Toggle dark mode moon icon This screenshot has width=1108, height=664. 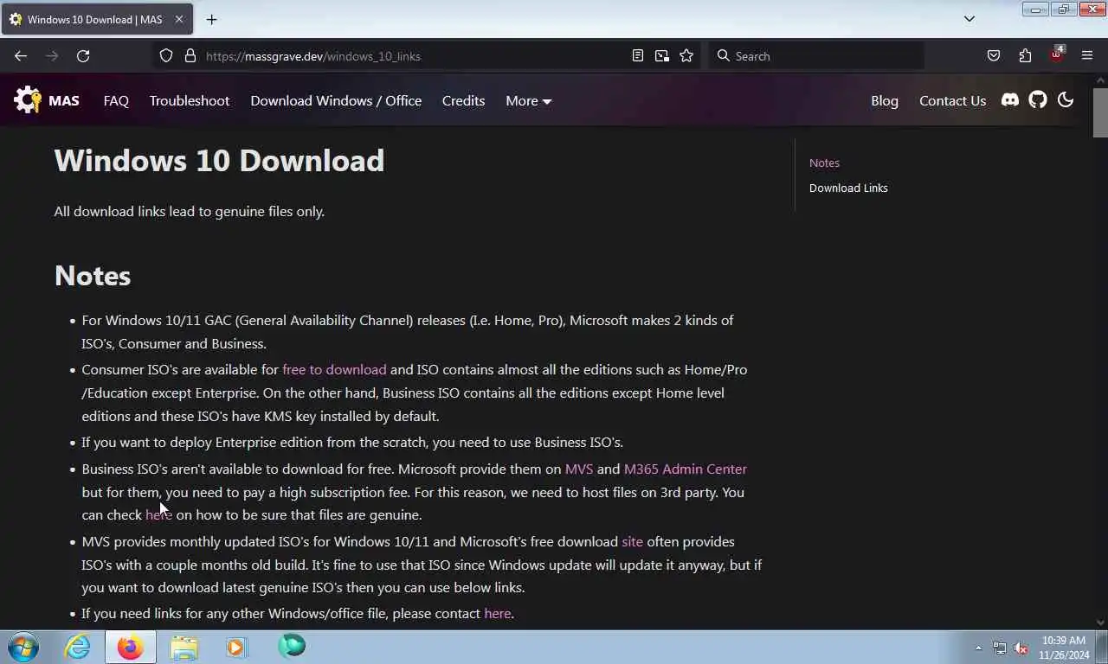[x=1066, y=100]
